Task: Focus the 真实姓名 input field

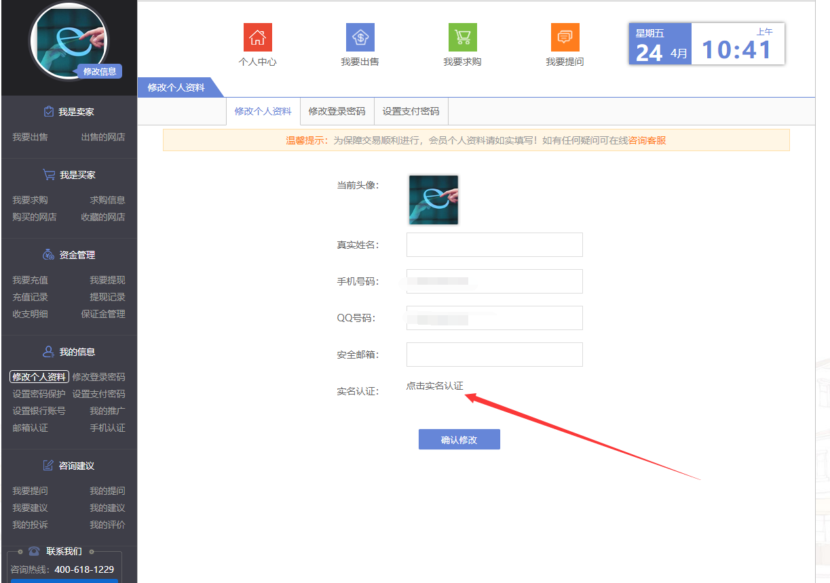Action: 494,245
